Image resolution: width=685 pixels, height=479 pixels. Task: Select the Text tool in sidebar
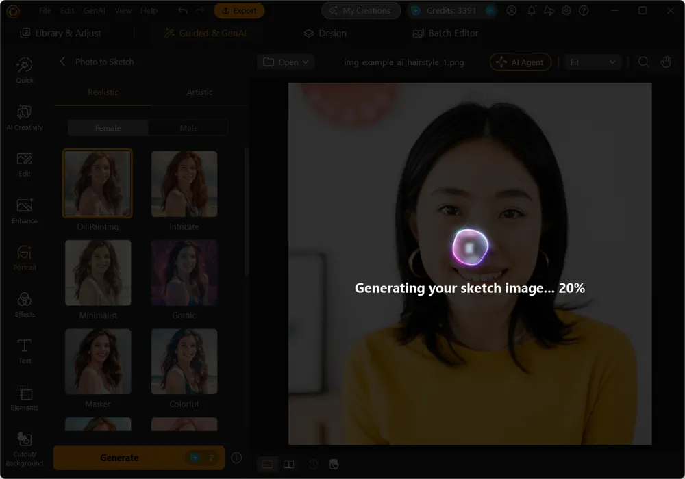tap(25, 351)
